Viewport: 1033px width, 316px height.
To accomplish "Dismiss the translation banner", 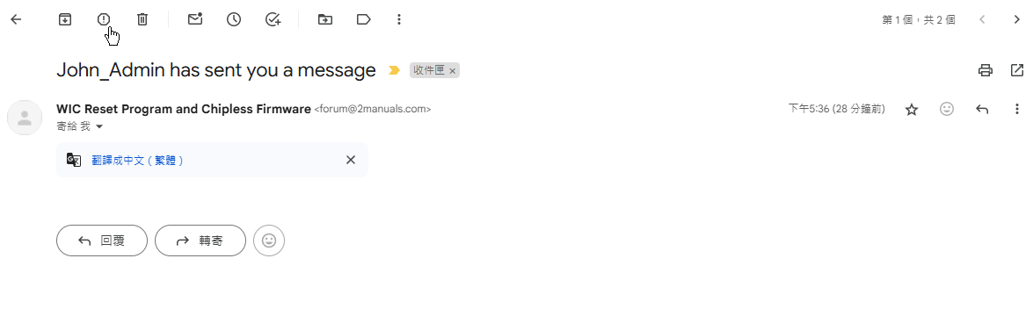I will pos(351,160).
